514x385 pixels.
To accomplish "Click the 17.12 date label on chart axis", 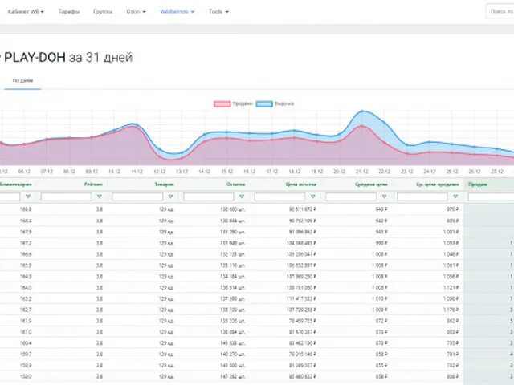I will pyautogui.click(x=271, y=172).
